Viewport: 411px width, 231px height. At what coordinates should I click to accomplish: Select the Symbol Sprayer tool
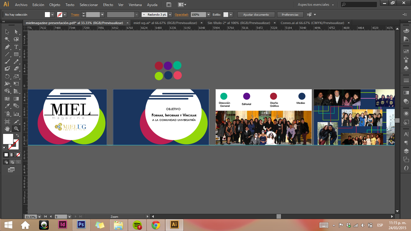[7, 114]
